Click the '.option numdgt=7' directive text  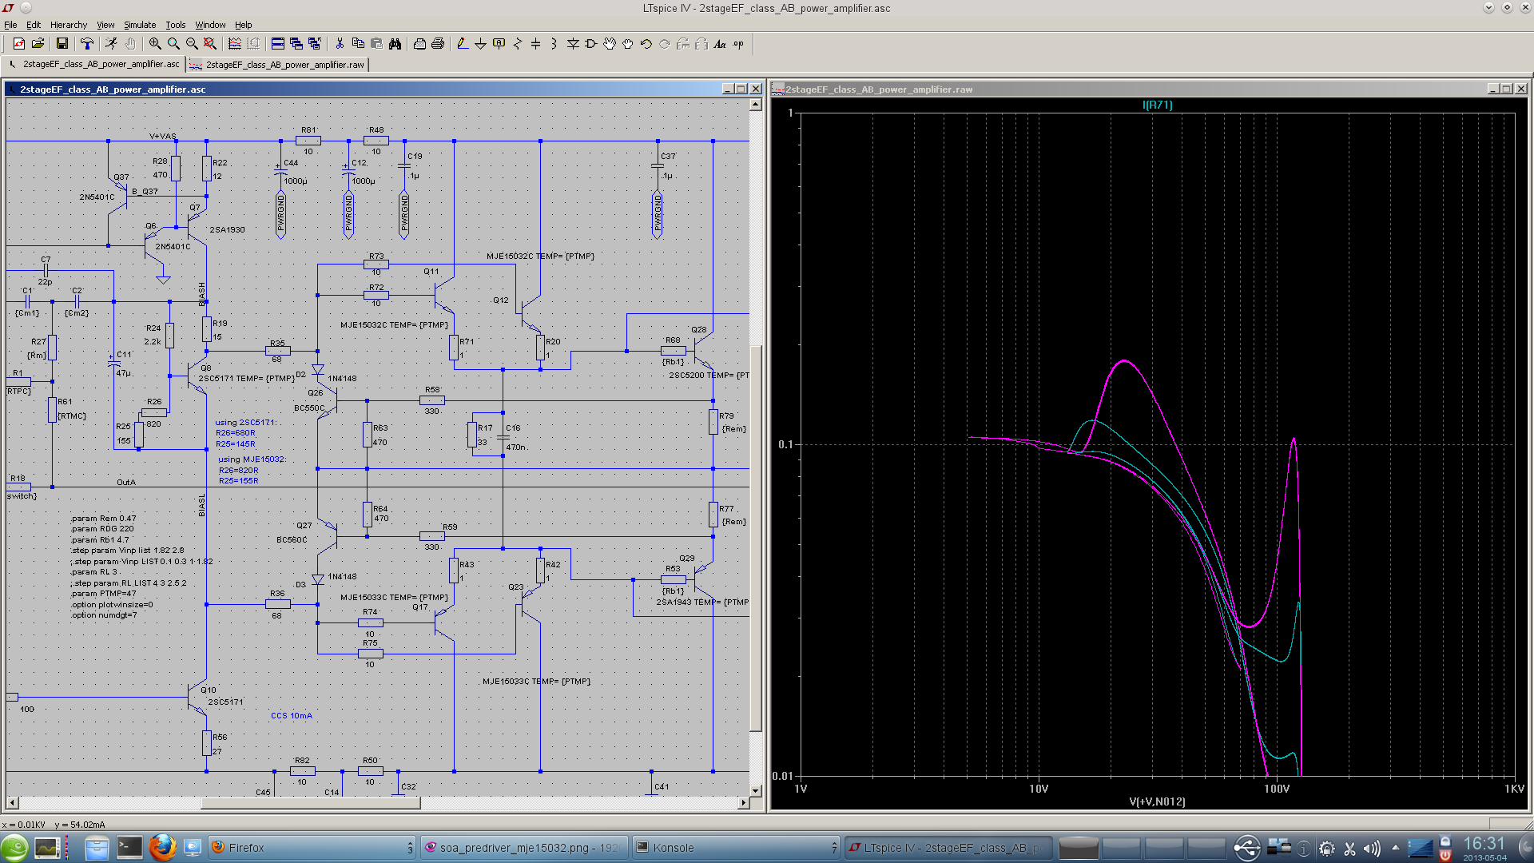coord(104,614)
